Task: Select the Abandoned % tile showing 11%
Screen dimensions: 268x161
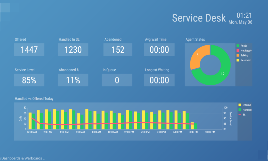Action: pos(73,80)
